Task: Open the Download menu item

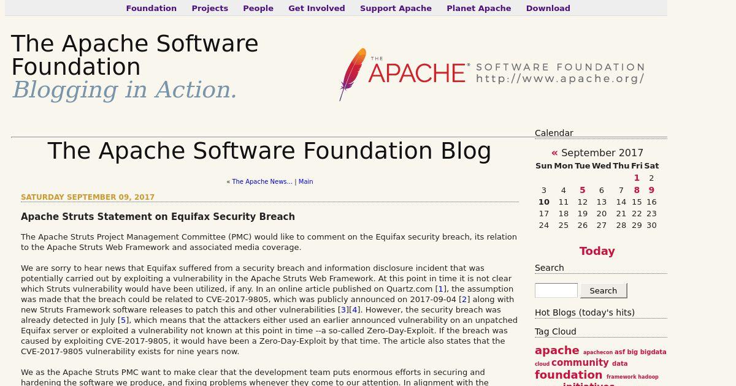Action: click(548, 8)
